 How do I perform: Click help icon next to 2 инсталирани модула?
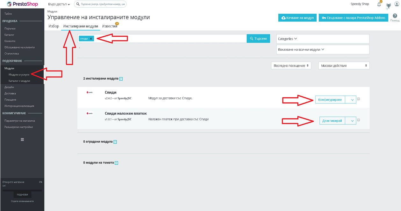[x=121, y=79]
